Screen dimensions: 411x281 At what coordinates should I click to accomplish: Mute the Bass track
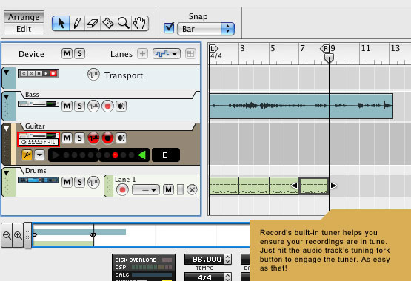67,106
